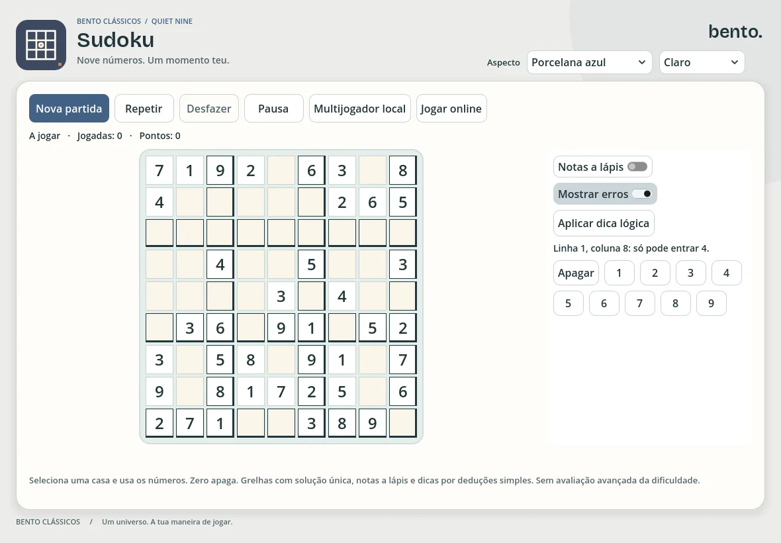
Task: Click the Apagar keypad button
Action: pos(576,273)
